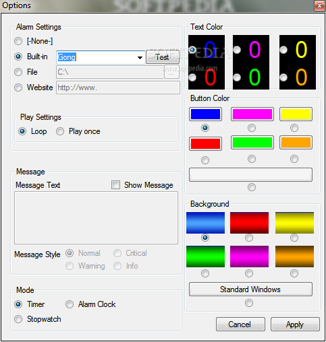Select radio under yellow button color
326x342 pixels.
[x=294, y=128]
